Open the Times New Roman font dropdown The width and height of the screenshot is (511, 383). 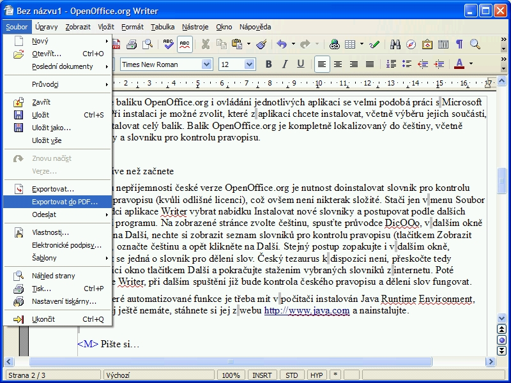(206, 64)
